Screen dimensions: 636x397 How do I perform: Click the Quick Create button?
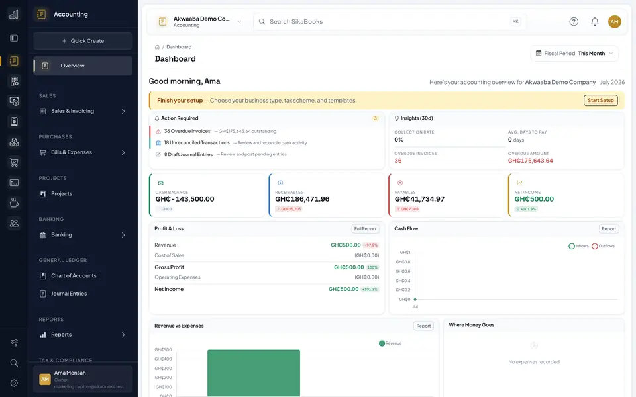[83, 41]
